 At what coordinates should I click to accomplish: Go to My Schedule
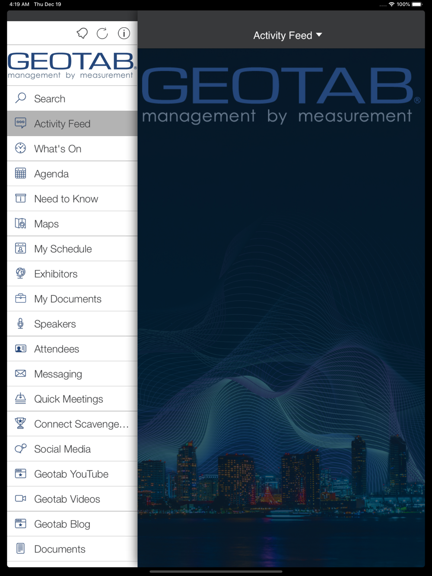click(x=72, y=249)
